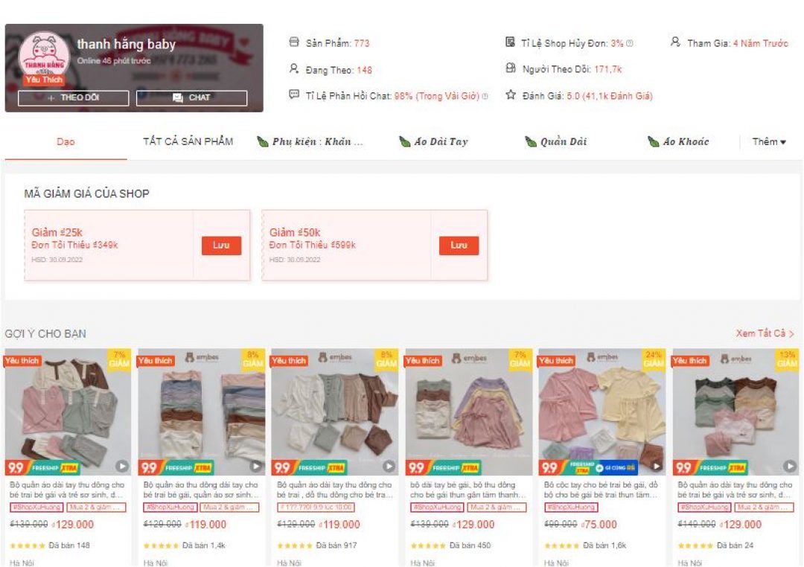Expand the Thêm category dropdown
The height and width of the screenshot is (567, 804).
click(x=769, y=141)
